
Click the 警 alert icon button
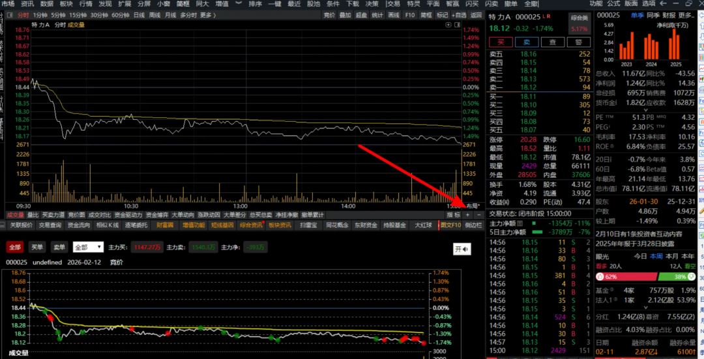(x=578, y=42)
